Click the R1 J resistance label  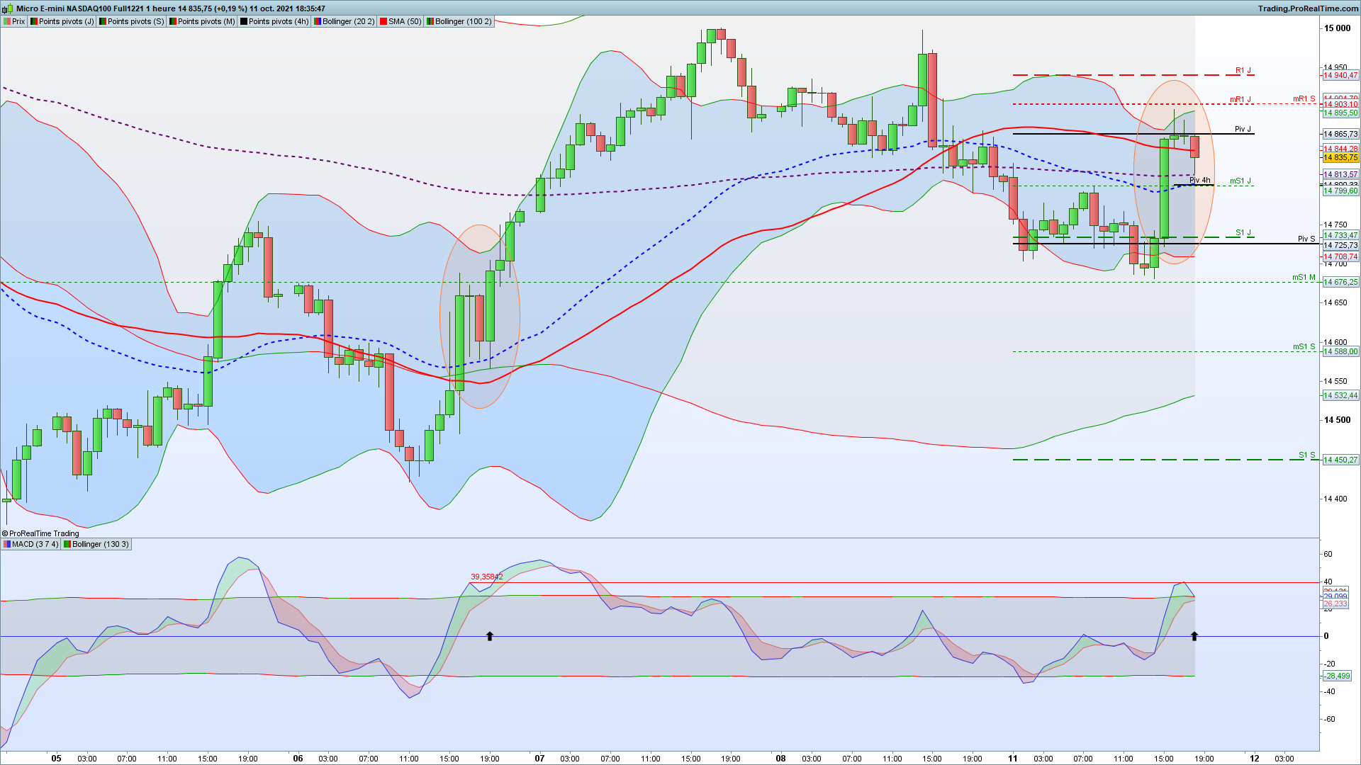(x=1243, y=70)
